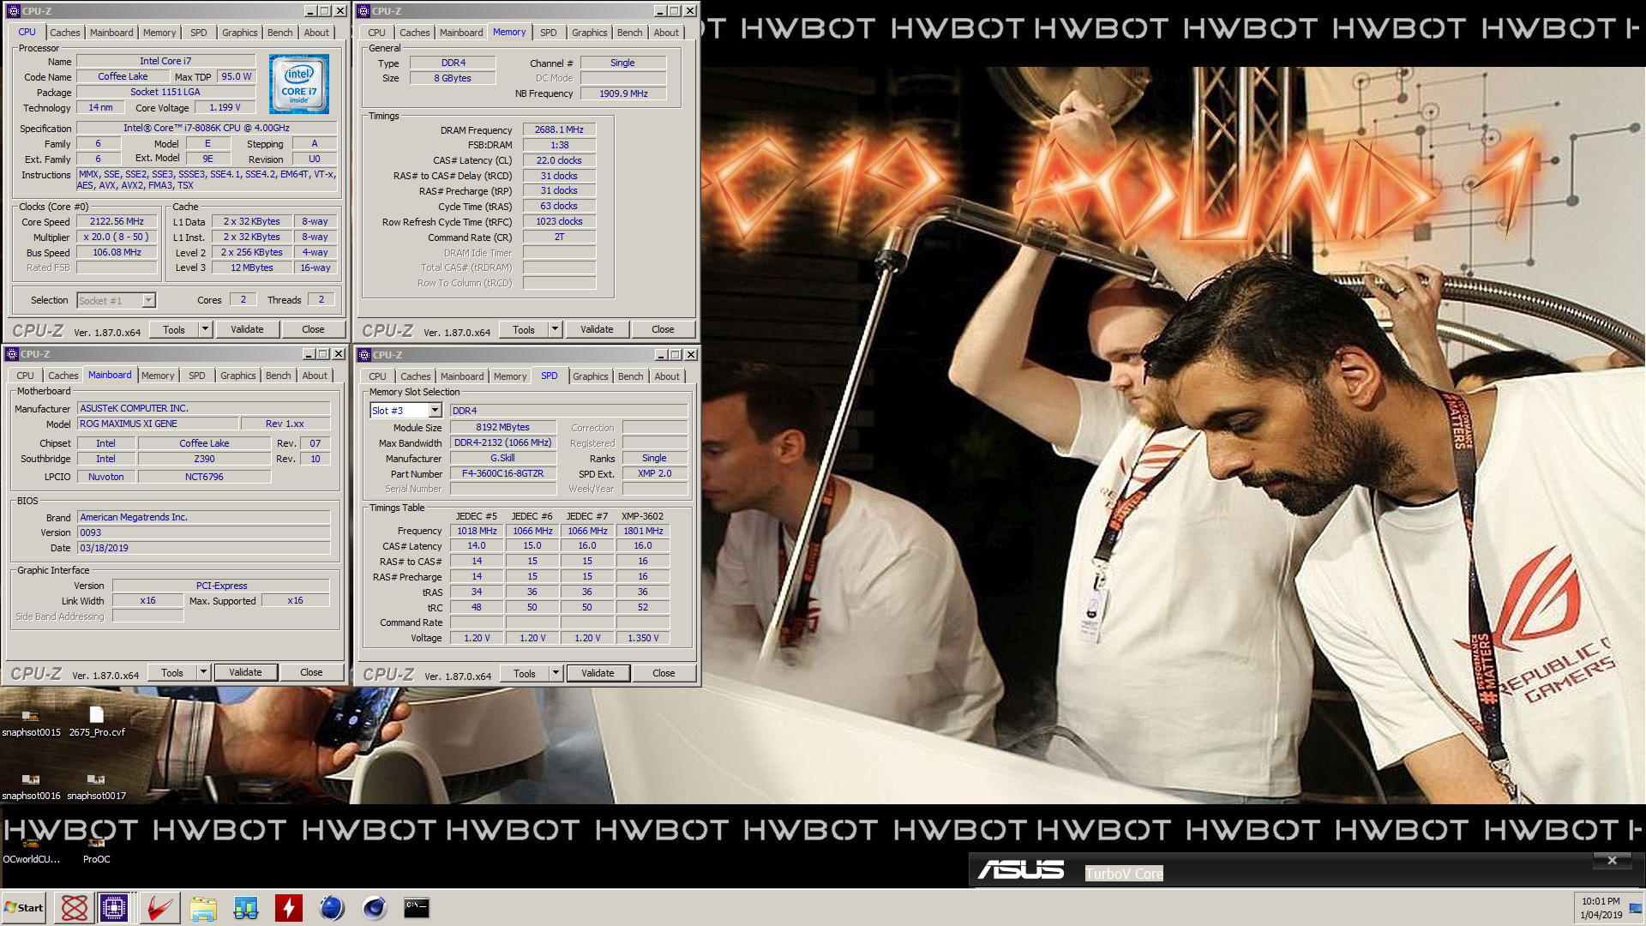Open the blue globe app in taskbar
This screenshot has height=926, width=1646.
pyautogui.click(x=332, y=907)
